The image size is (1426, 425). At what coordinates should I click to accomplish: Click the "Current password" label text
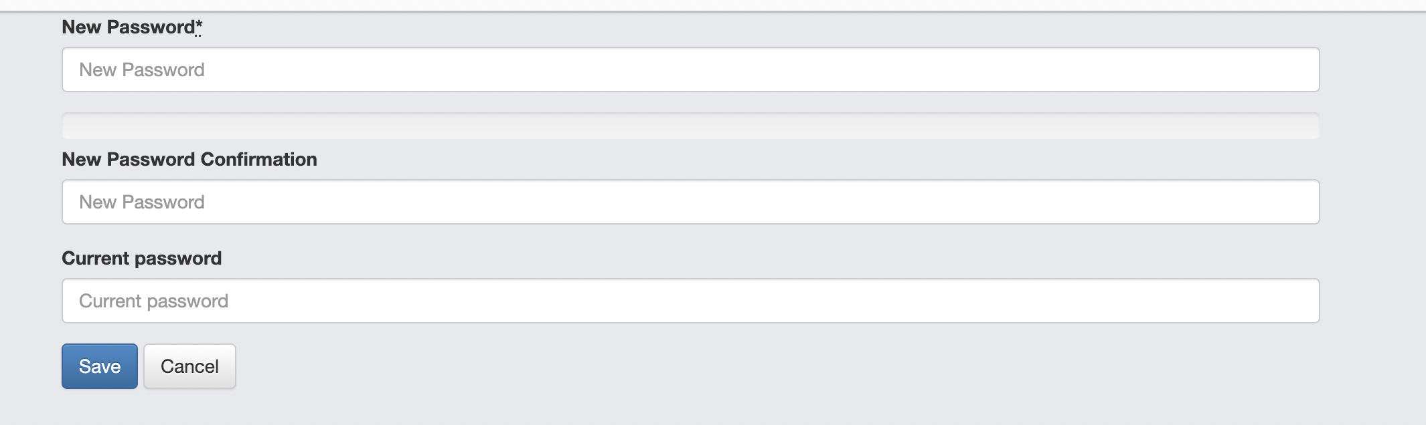[x=141, y=259]
